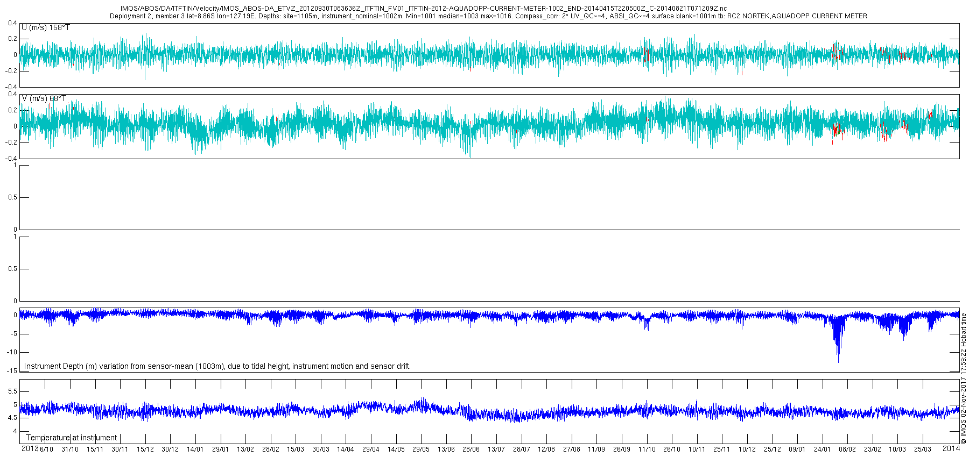Select the '31/10' date tick label
This screenshot has height=457, width=969.
click(70, 449)
